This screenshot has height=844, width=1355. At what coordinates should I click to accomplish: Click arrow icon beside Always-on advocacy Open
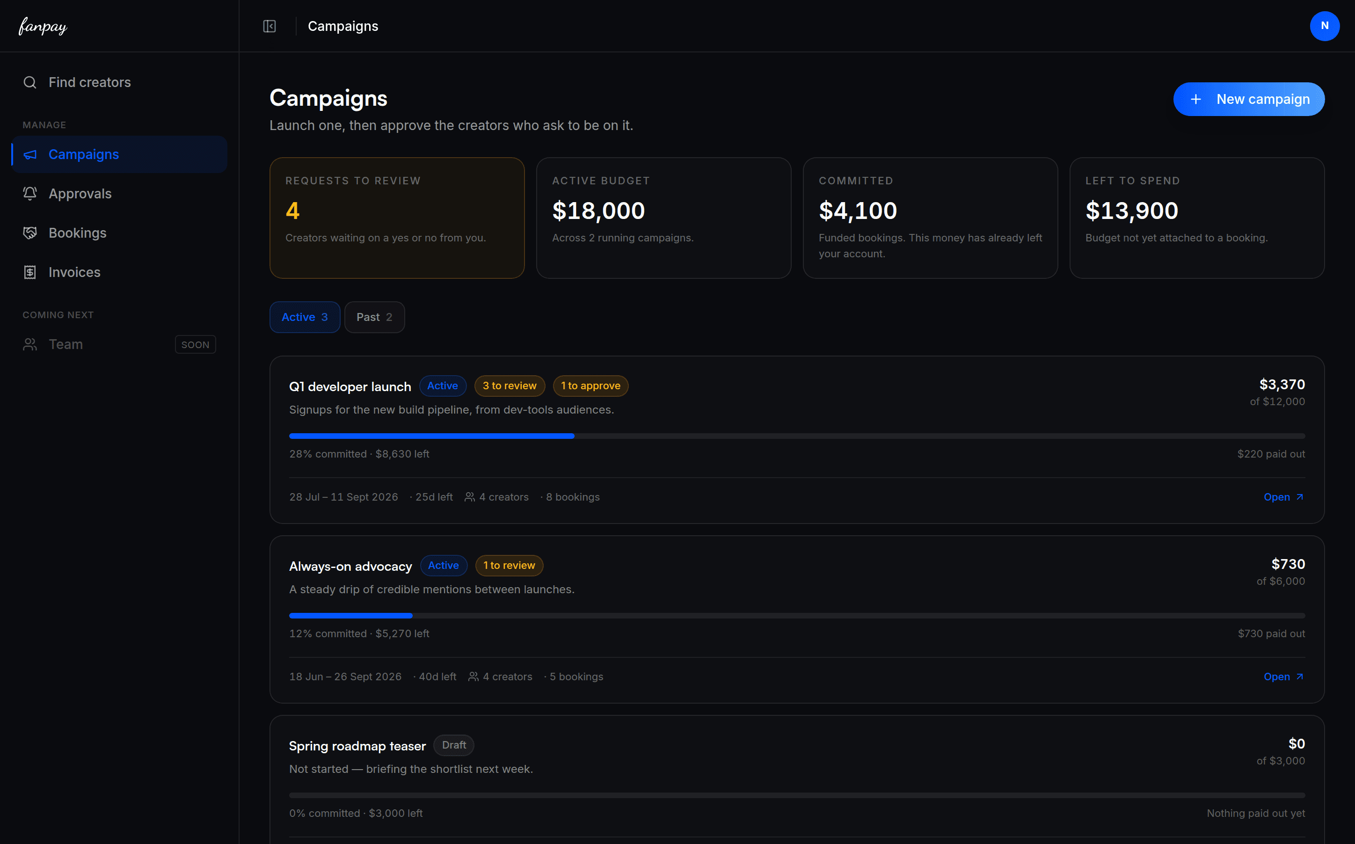coord(1300,677)
